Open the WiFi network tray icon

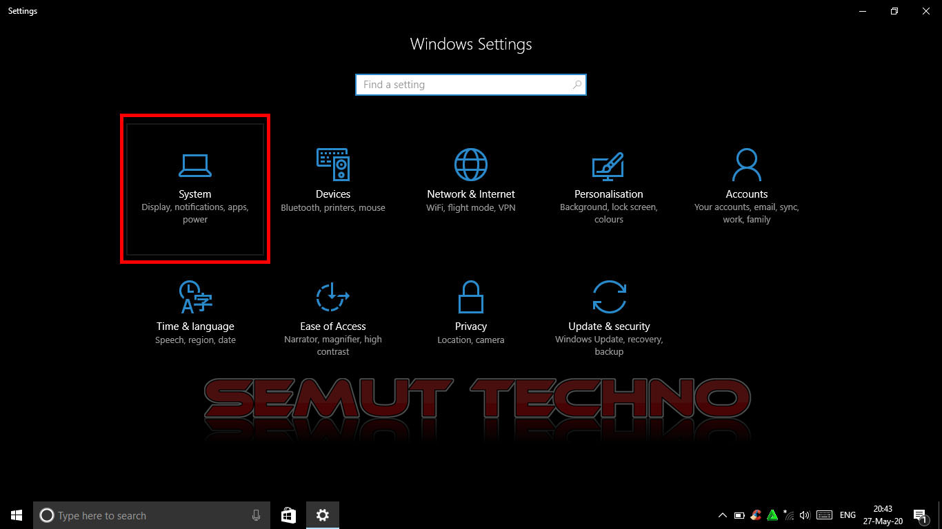click(788, 515)
